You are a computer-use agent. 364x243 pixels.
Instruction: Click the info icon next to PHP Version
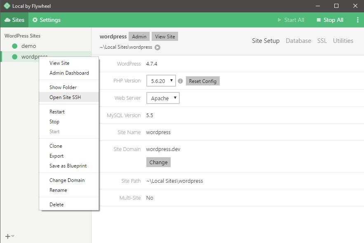pyautogui.click(x=181, y=81)
